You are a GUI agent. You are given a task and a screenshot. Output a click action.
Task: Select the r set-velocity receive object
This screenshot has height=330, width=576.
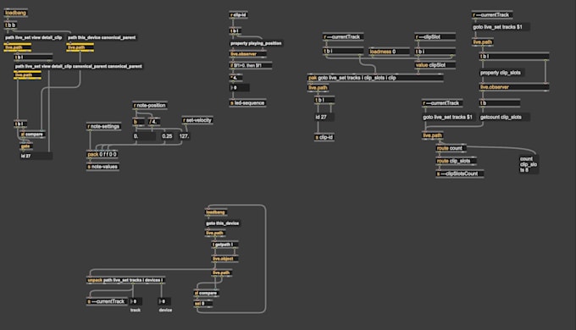coord(197,120)
